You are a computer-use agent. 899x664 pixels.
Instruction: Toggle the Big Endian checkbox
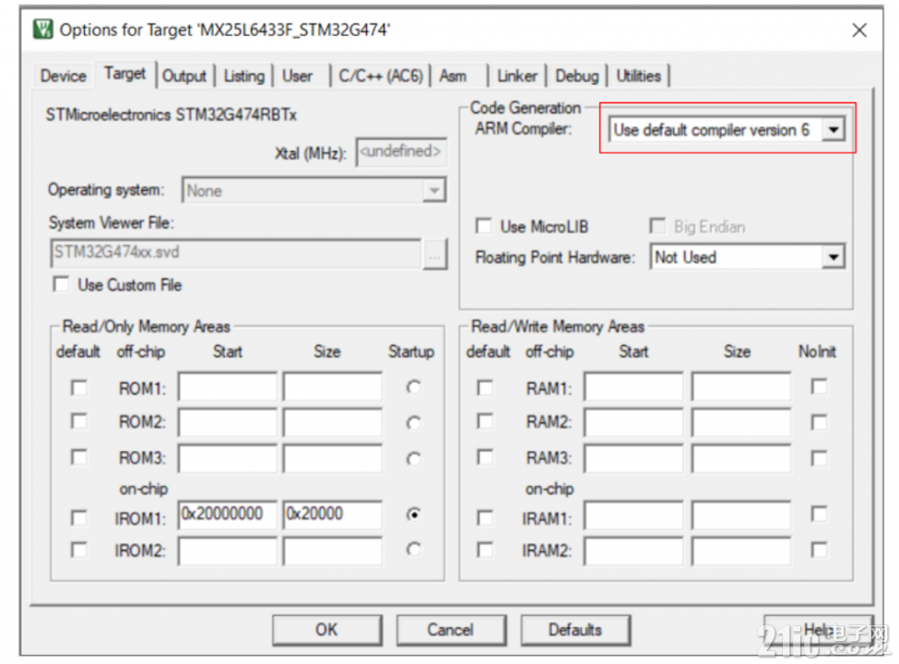(657, 225)
